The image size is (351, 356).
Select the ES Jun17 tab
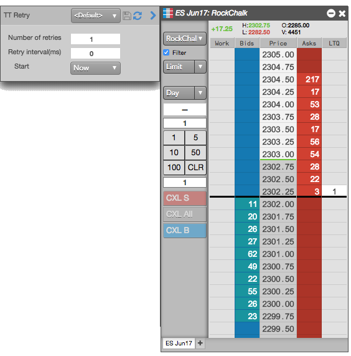pos(179,343)
